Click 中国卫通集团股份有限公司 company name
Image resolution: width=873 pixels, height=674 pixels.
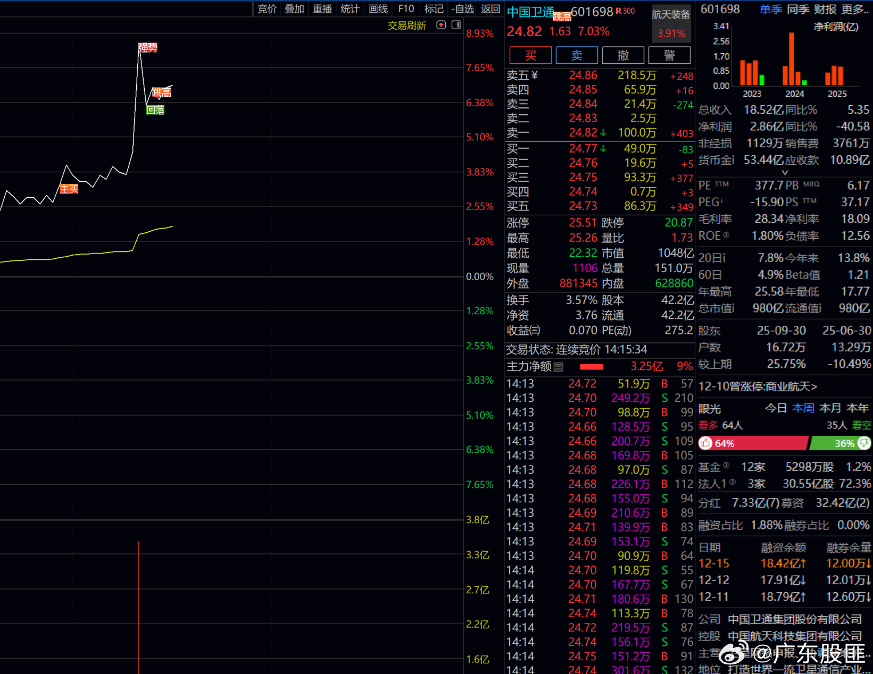[795, 619]
